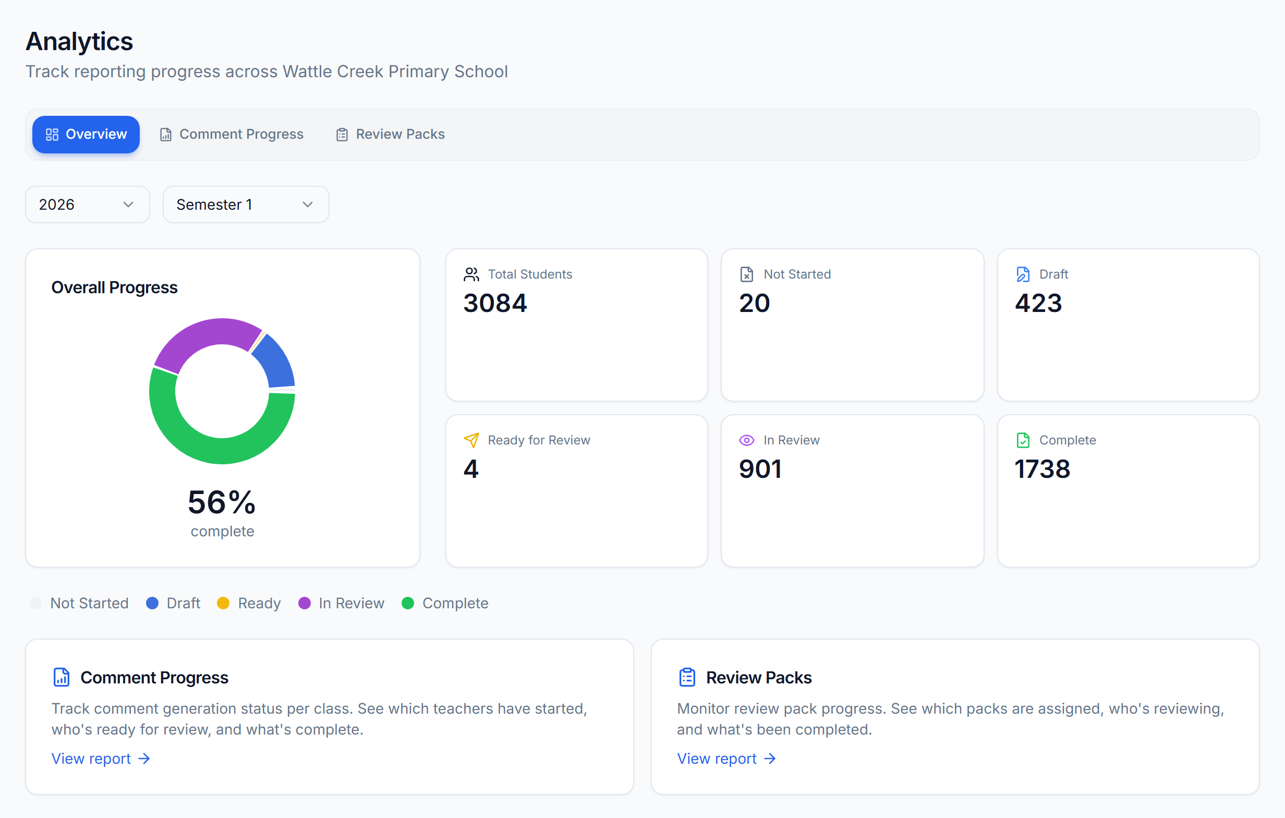Click the Not Started file icon
The height and width of the screenshot is (818, 1285).
[747, 274]
